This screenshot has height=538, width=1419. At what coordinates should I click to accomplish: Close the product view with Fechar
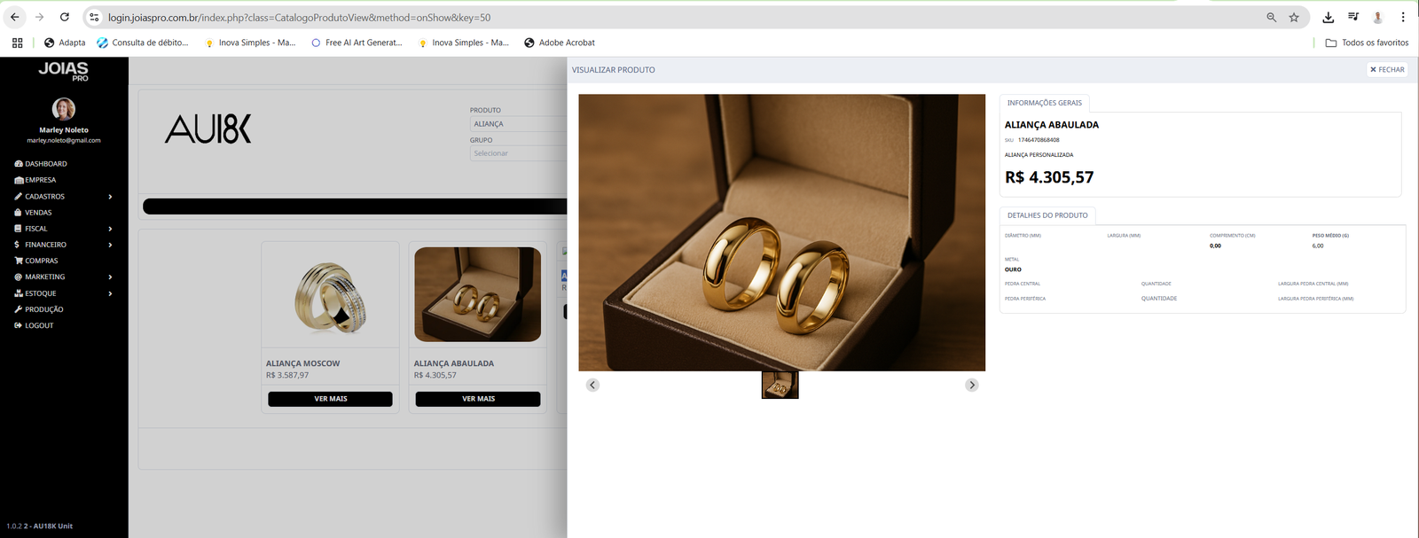(1387, 69)
